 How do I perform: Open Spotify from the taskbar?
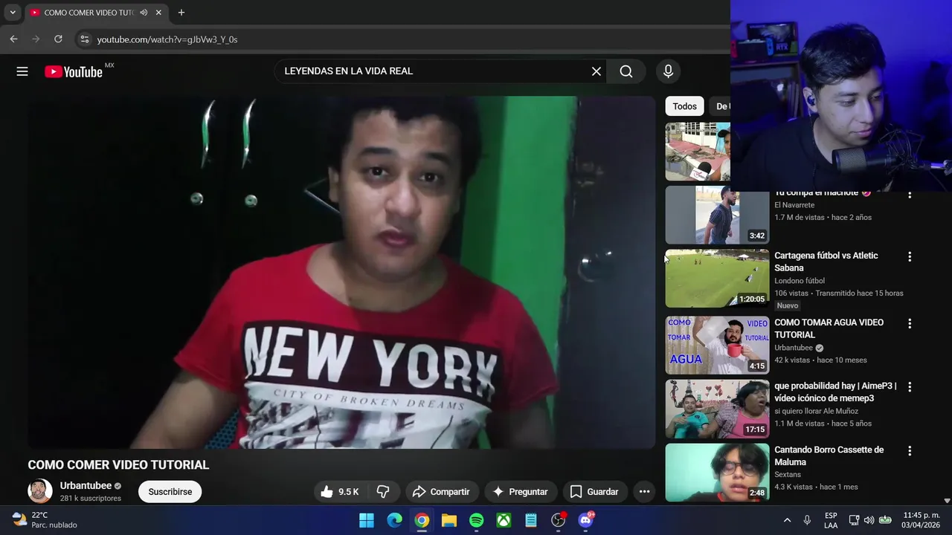tap(477, 520)
